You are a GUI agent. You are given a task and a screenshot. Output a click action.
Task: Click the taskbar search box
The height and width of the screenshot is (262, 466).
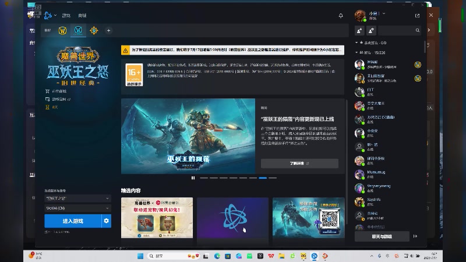click(174, 256)
